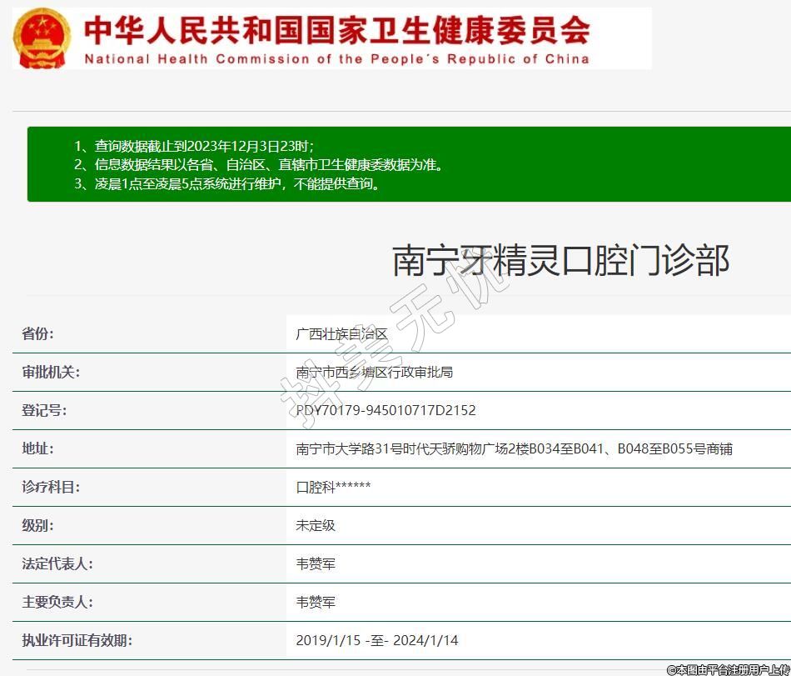This screenshot has height=676, width=791.
Task: Select the 省份 row label
Action: pyautogui.click(x=37, y=333)
